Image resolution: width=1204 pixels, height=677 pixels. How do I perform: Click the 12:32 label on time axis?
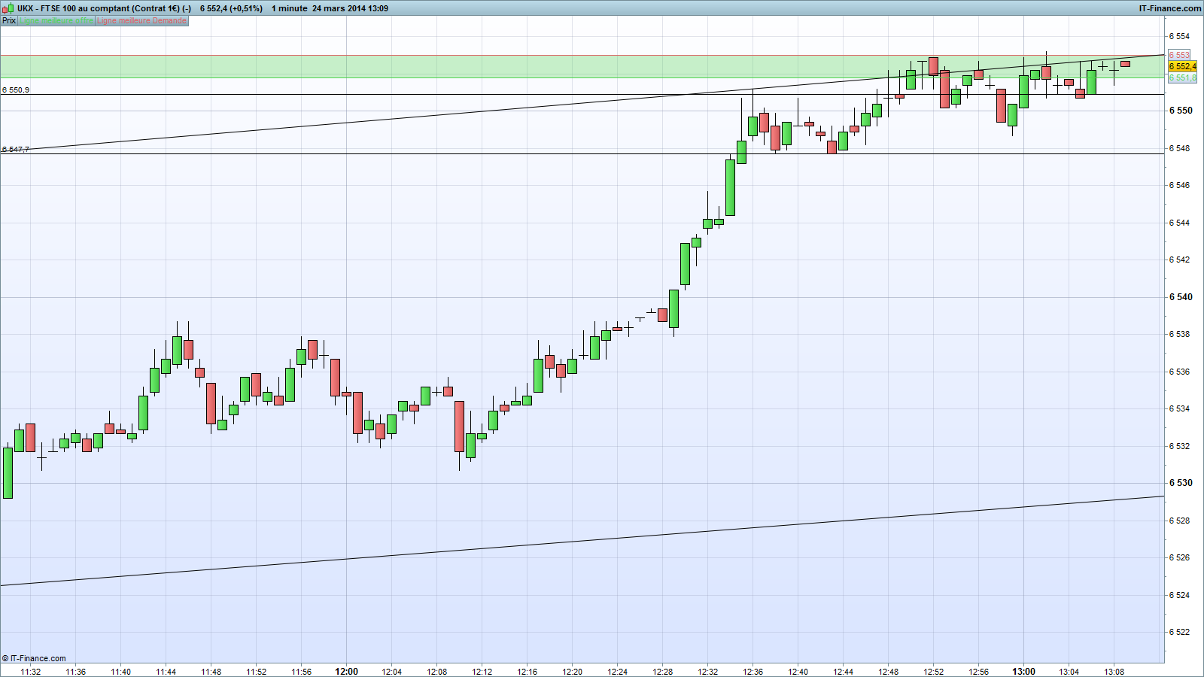click(x=708, y=672)
